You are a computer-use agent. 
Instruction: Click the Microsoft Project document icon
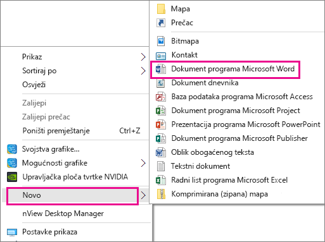point(161,111)
